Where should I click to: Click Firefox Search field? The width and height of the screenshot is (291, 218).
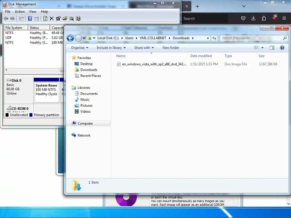205,18
